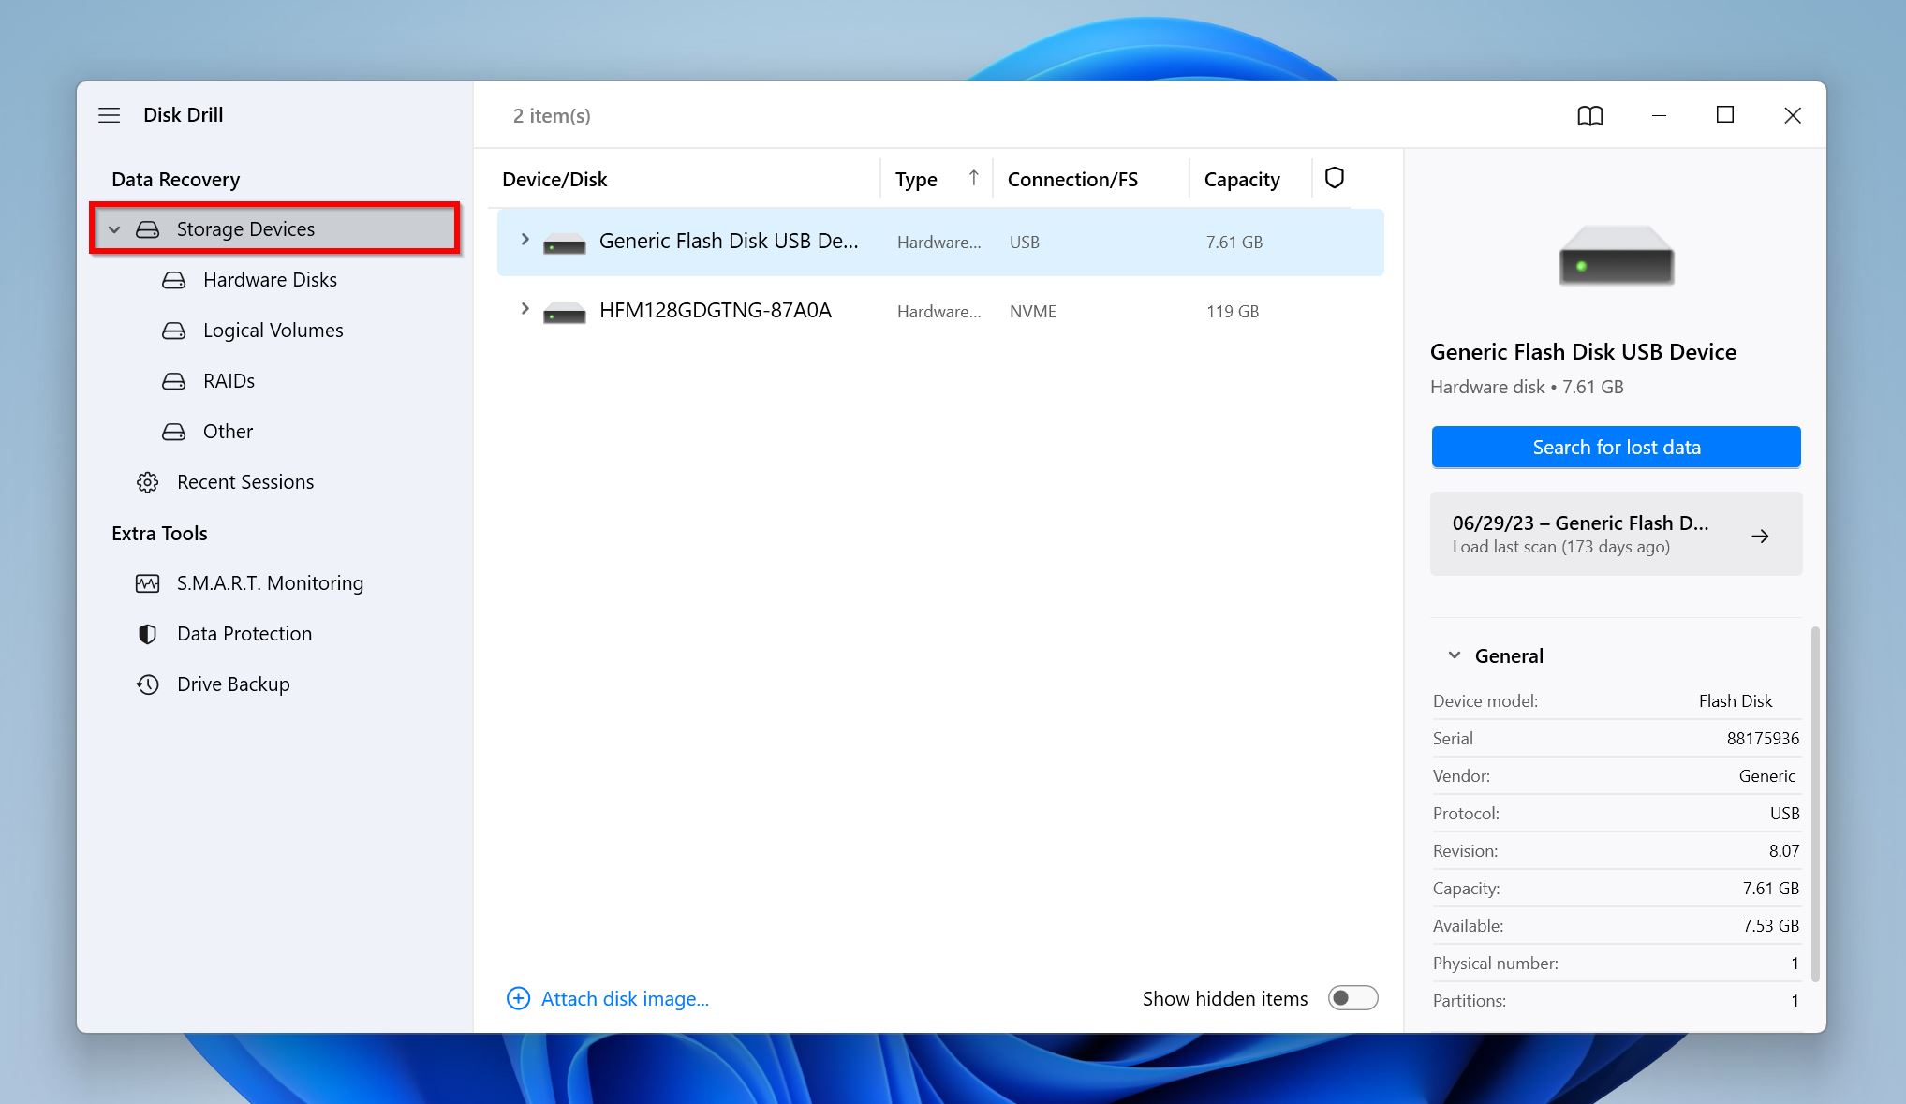Click the RAIDs drive icon

[x=174, y=381]
